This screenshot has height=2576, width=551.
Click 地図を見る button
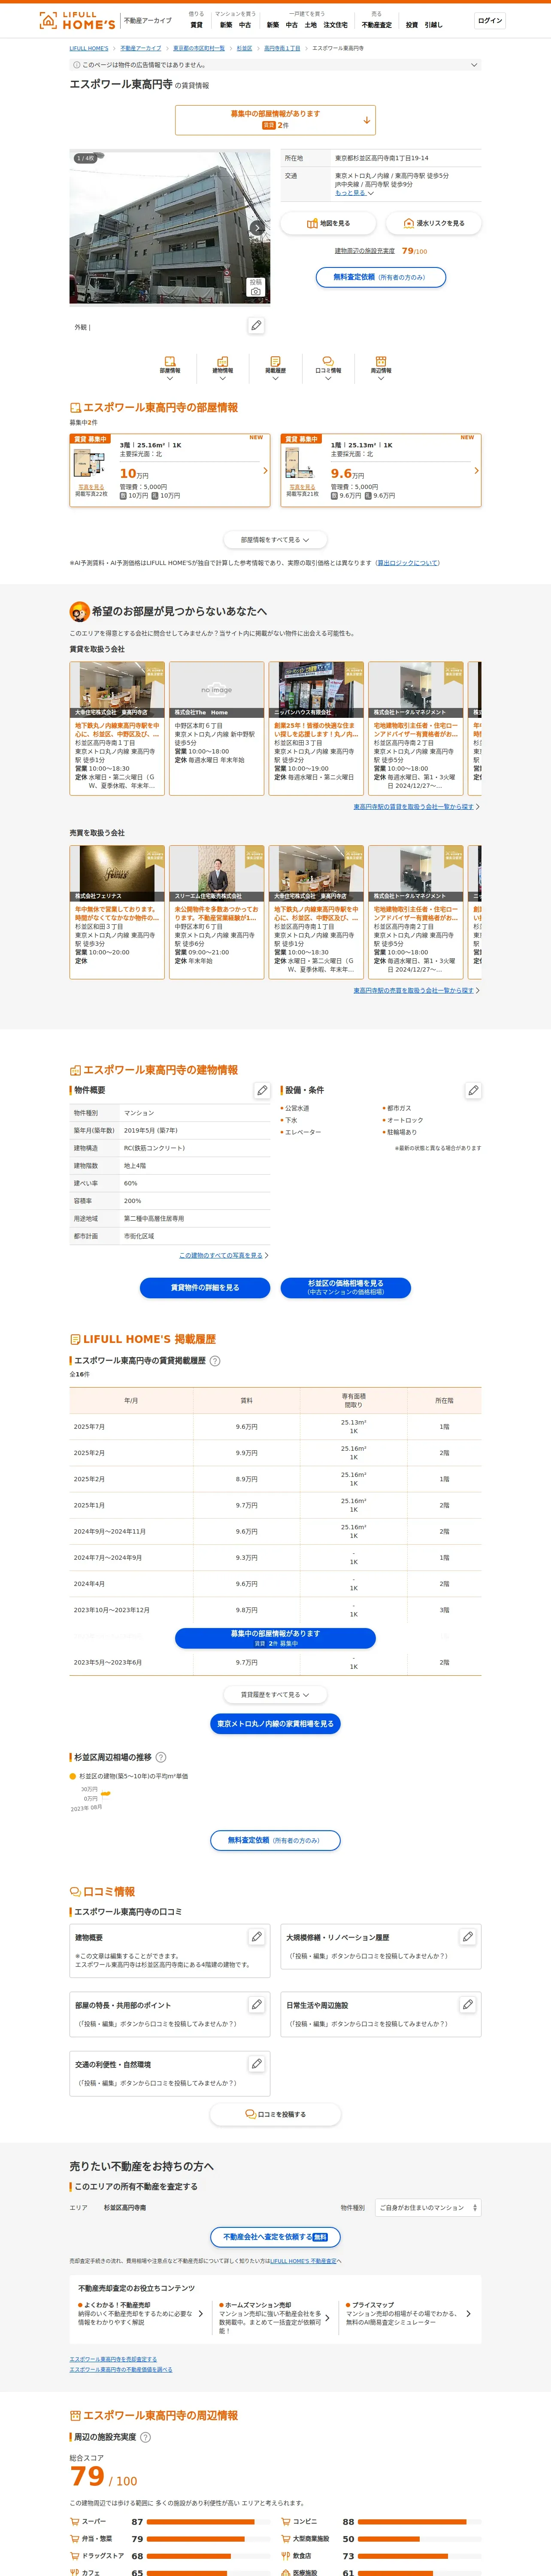coord(328,223)
